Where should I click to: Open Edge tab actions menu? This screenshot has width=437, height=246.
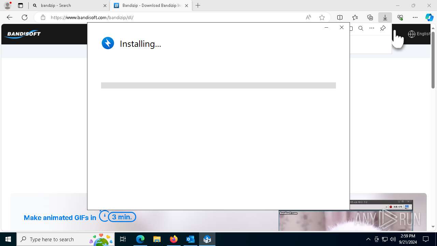pos(20,5)
